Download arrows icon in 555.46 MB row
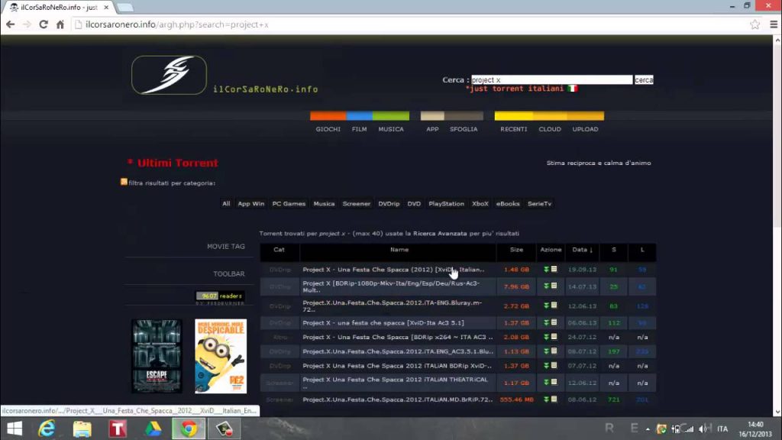The width and height of the screenshot is (782, 440). tap(546, 400)
